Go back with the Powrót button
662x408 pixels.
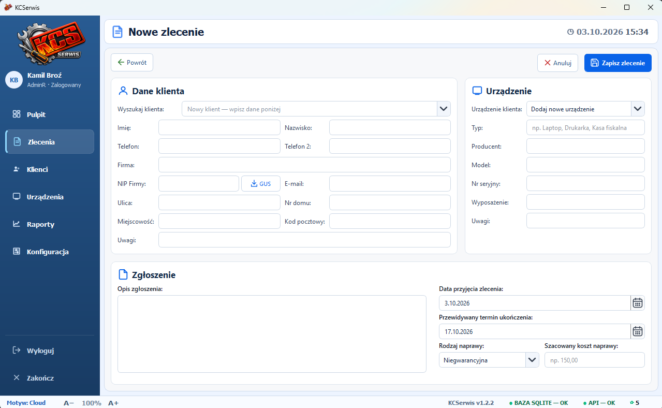[x=132, y=63]
